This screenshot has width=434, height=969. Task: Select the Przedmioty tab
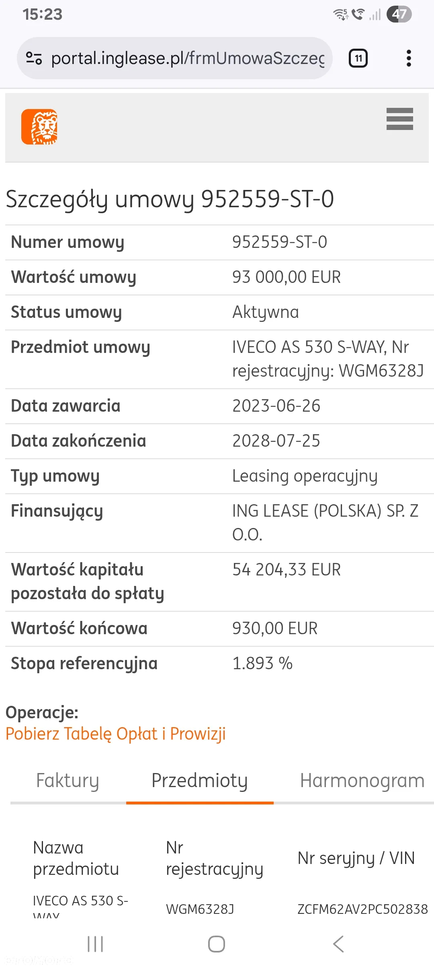(x=200, y=781)
